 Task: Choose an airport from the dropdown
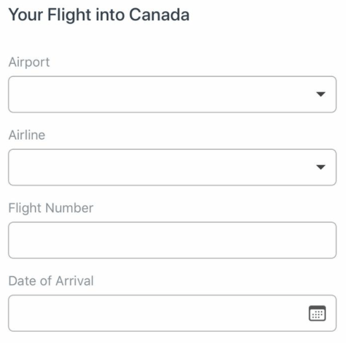pos(172,94)
